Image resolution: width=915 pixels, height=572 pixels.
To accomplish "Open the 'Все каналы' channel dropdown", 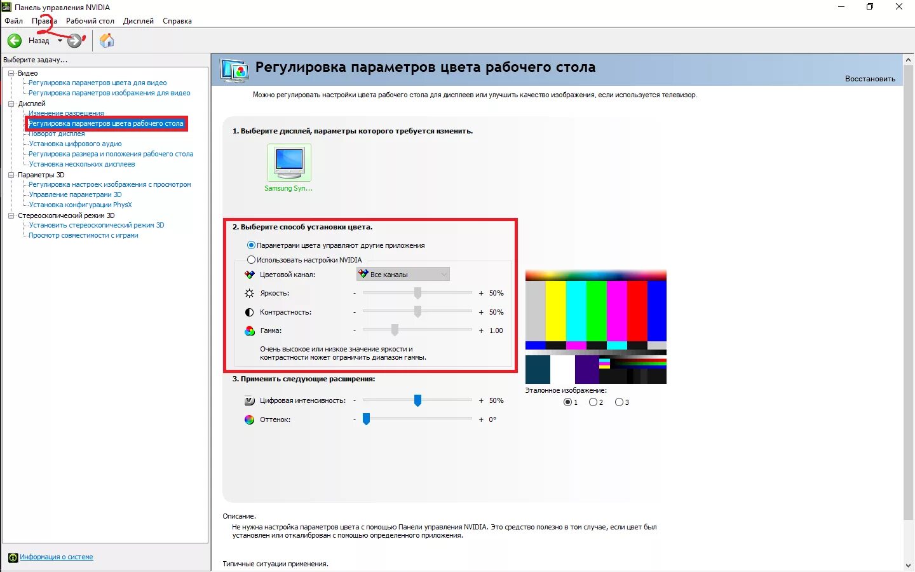I will 403,275.
